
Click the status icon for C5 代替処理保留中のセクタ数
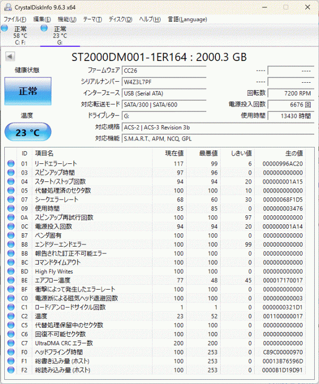point(11,325)
